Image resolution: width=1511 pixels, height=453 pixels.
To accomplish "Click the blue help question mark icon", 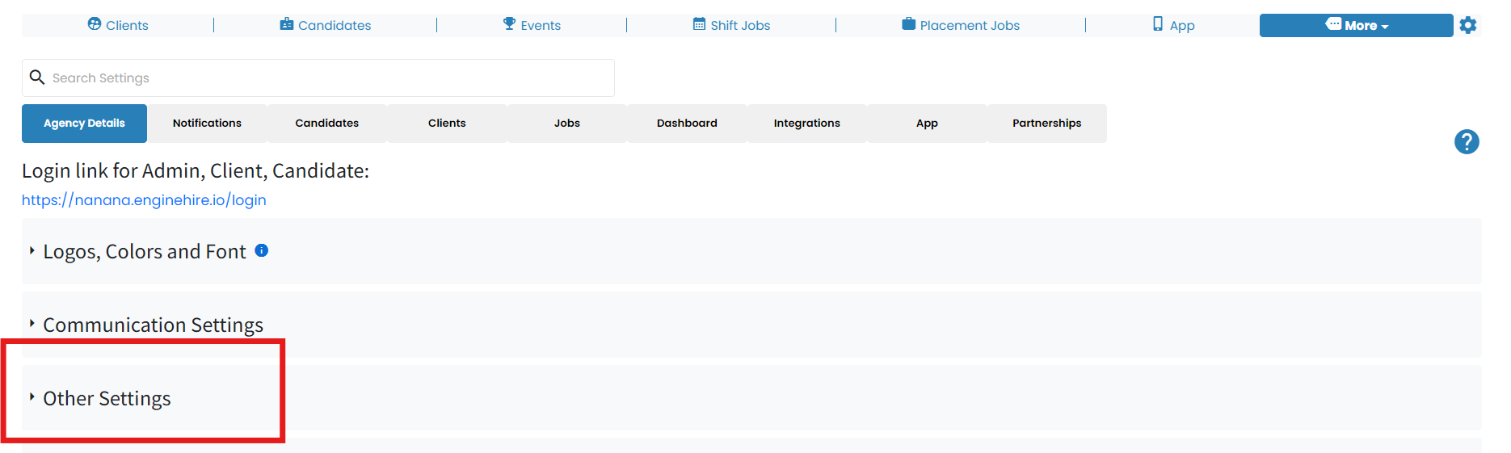I will tap(1467, 142).
